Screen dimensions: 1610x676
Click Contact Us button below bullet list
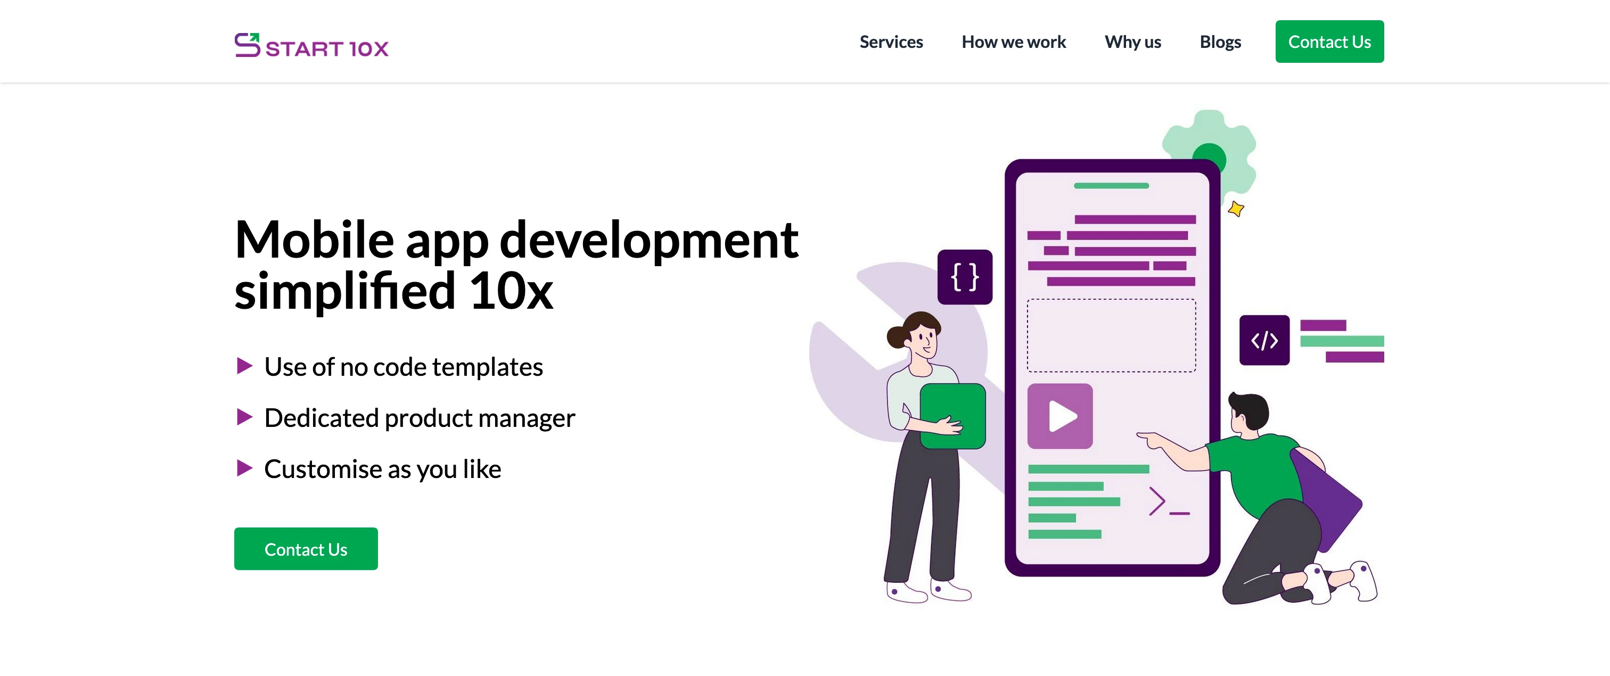pyautogui.click(x=306, y=549)
